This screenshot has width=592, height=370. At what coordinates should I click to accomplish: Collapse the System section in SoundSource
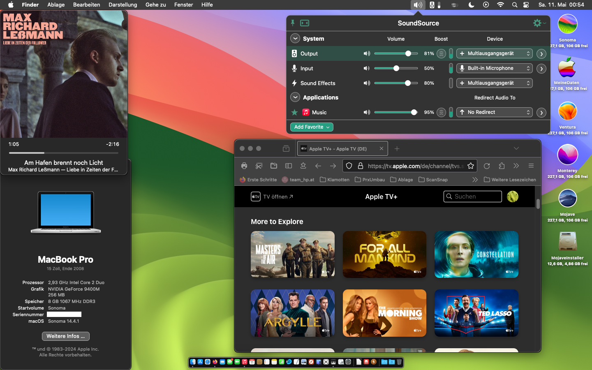(295, 39)
